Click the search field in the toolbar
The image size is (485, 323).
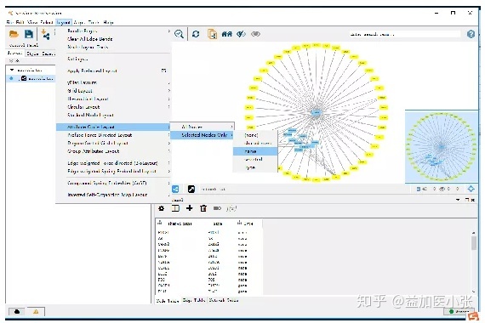(405, 34)
